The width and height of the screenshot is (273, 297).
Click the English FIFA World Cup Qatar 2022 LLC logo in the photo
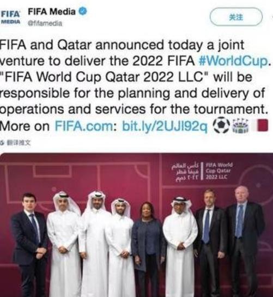219,171
